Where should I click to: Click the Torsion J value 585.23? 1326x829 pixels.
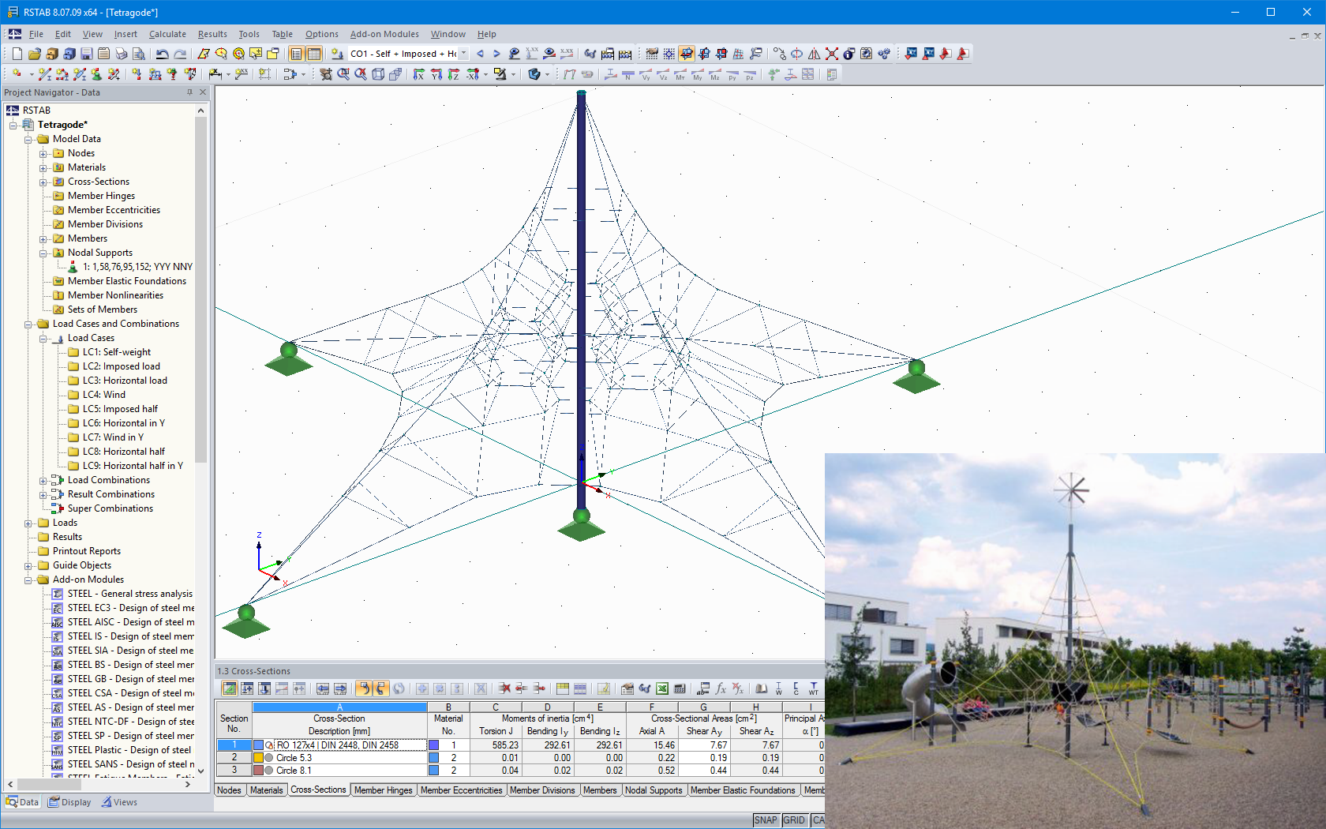[496, 745]
